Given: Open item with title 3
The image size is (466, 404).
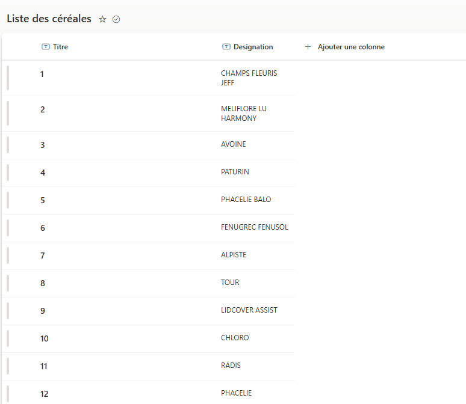Looking at the screenshot, I should (43, 145).
